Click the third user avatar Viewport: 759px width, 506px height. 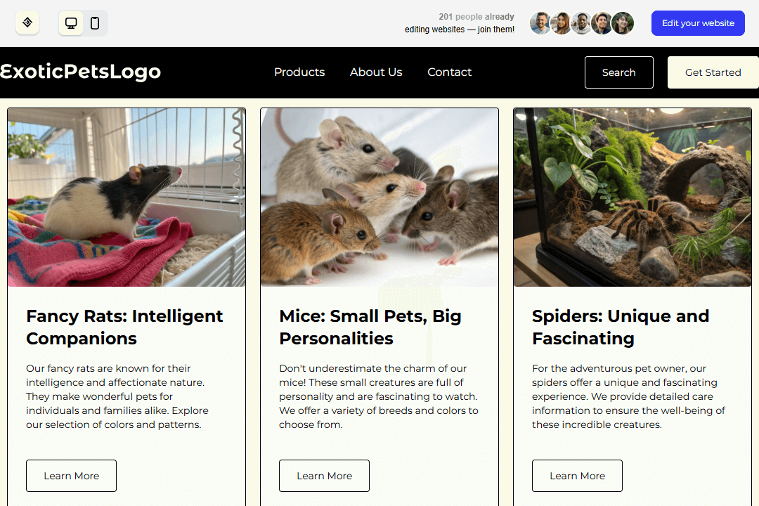coord(581,23)
